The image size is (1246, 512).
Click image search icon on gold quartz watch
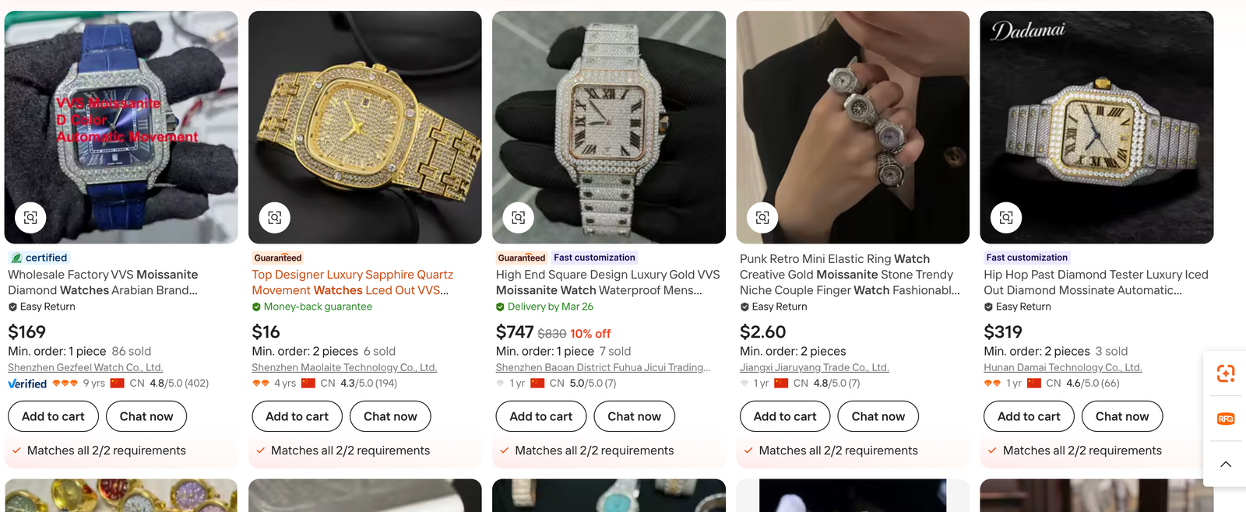pyautogui.click(x=275, y=218)
